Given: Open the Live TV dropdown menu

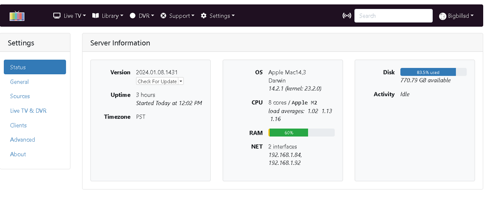Looking at the screenshot, I should point(69,16).
